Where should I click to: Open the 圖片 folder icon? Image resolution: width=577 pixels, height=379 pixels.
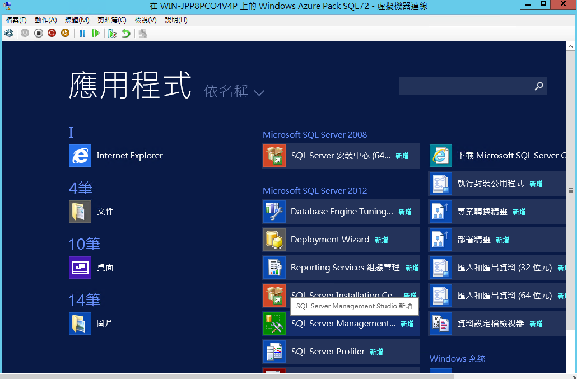80,324
